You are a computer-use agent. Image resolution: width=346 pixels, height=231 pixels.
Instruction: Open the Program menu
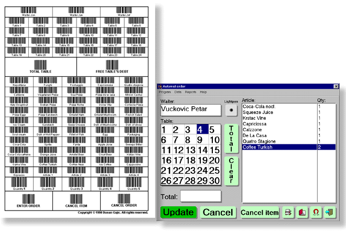pyautogui.click(x=165, y=92)
